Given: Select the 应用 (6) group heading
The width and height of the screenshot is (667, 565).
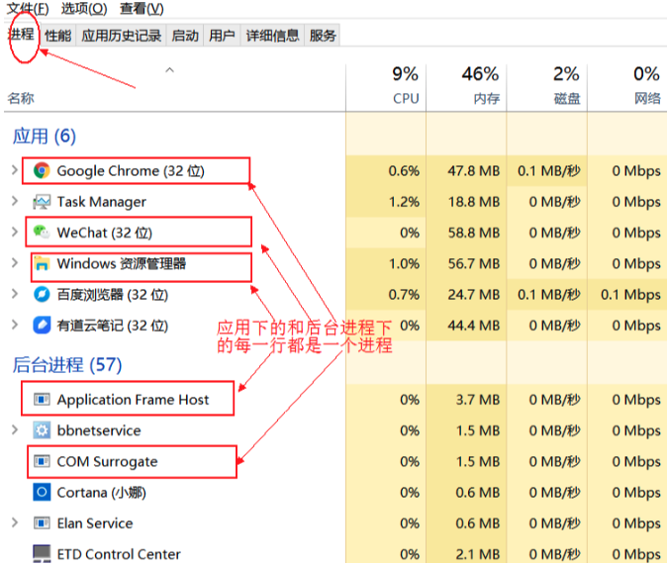Looking at the screenshot, I should (x=45, y=137).
